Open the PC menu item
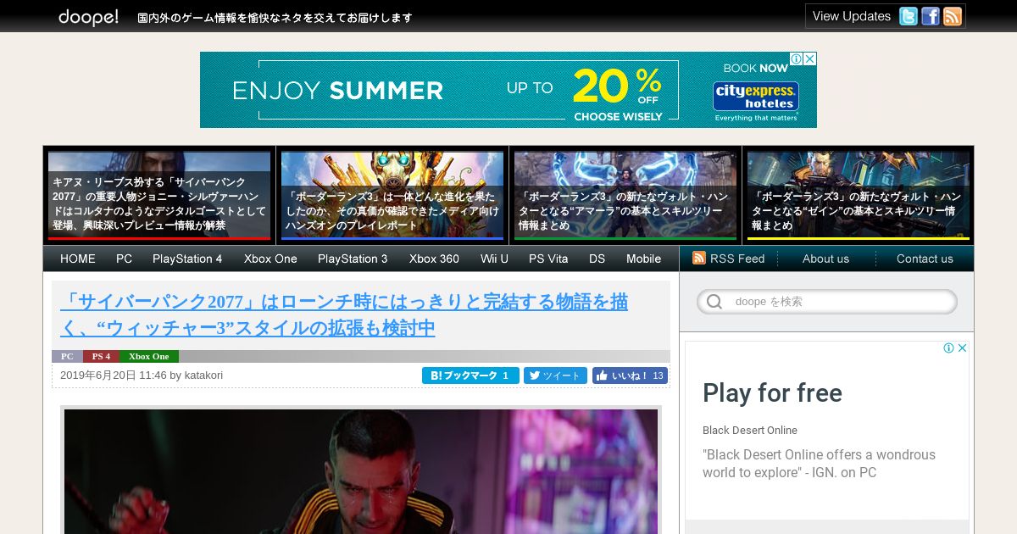The height and width of the screenshot is (534, 1017). click(x=125, y=259)
